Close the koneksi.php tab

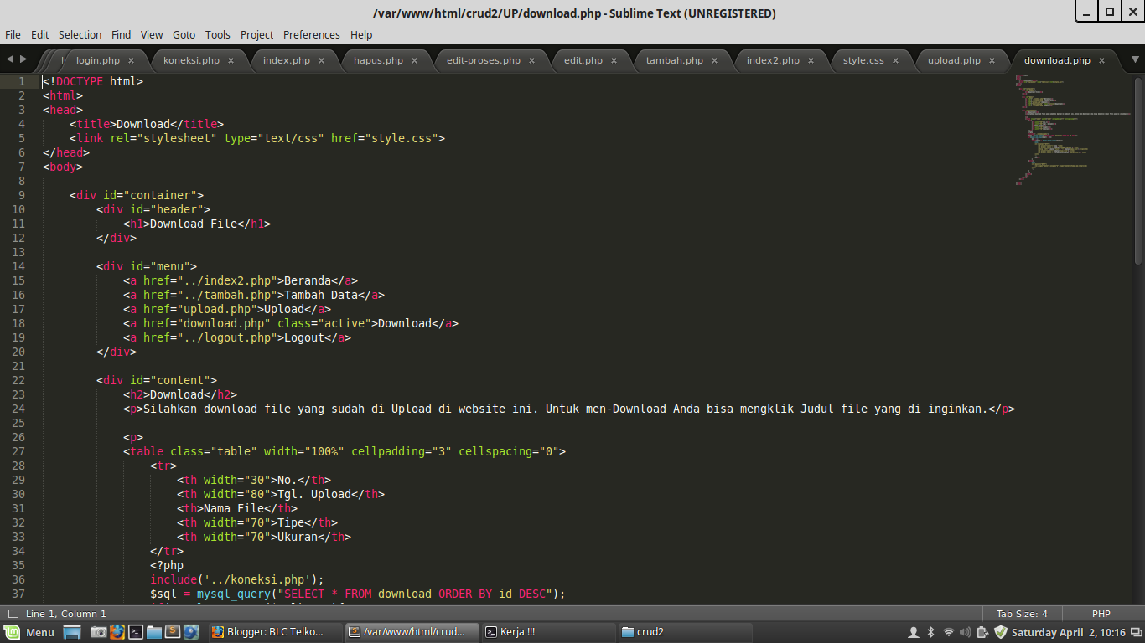click(231, 60)
